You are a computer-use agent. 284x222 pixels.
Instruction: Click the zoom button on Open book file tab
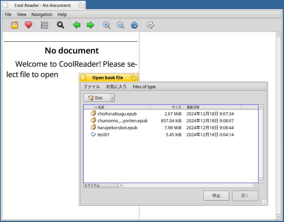(x=133, y=77)
